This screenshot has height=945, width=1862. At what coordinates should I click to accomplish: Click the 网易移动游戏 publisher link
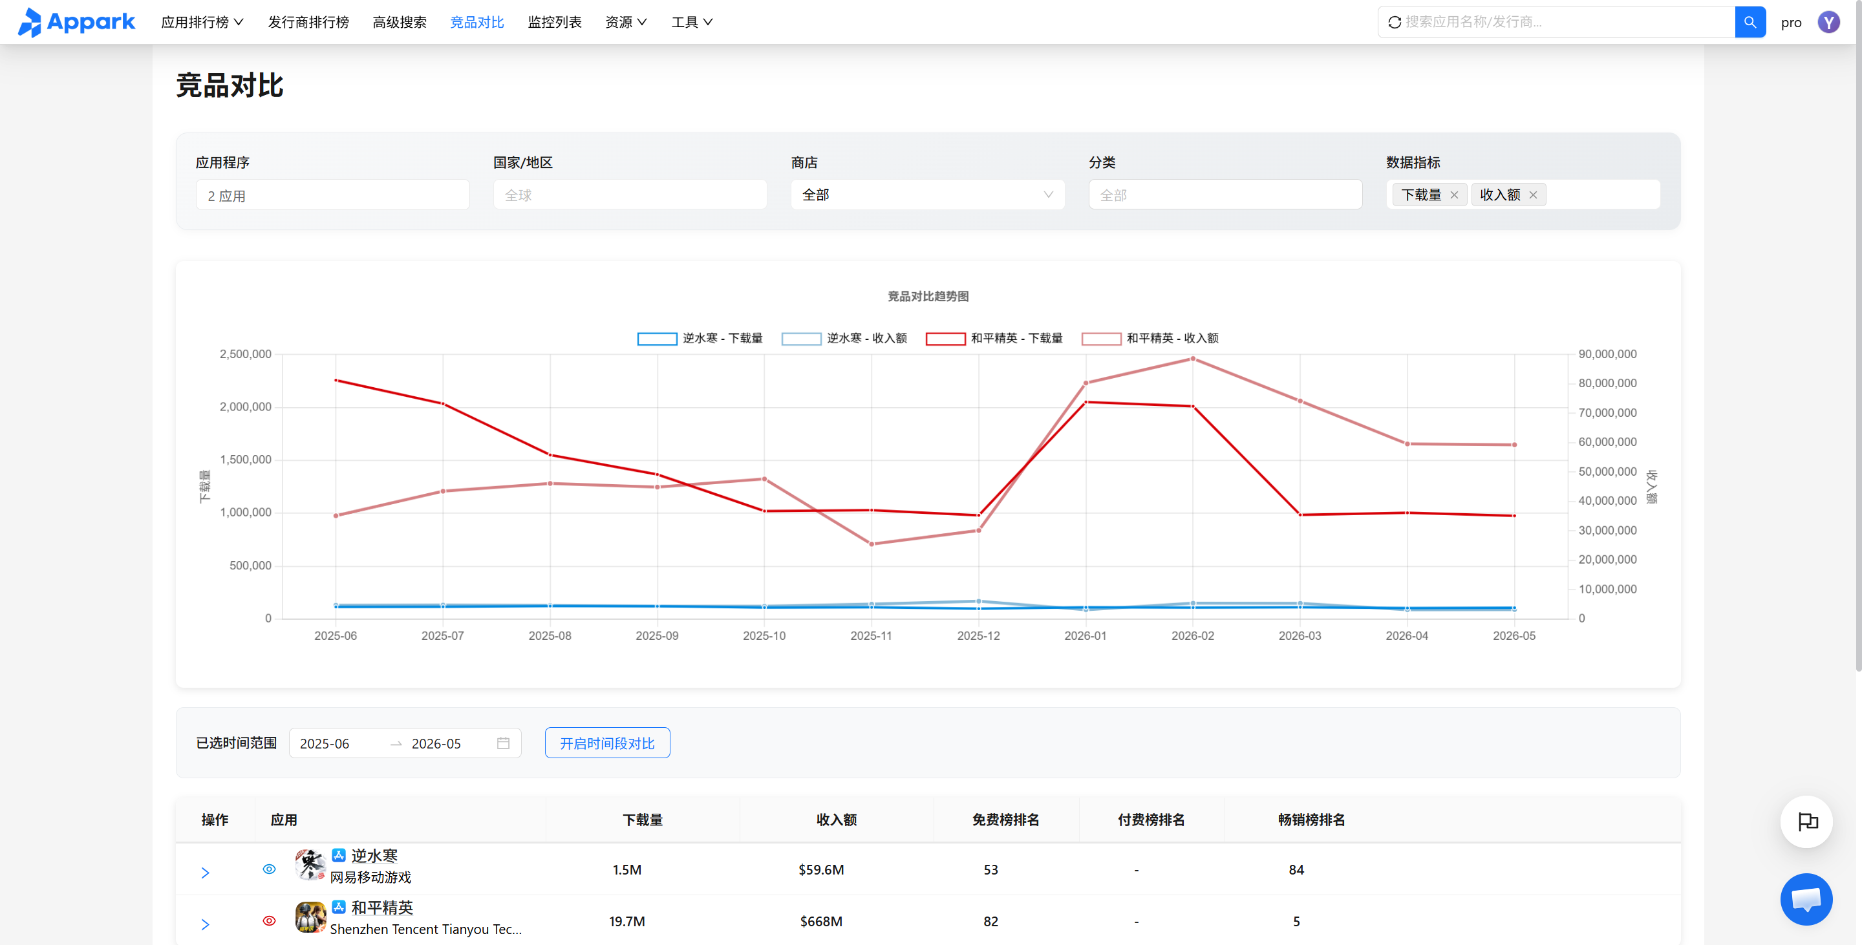[x=371, y=876]
